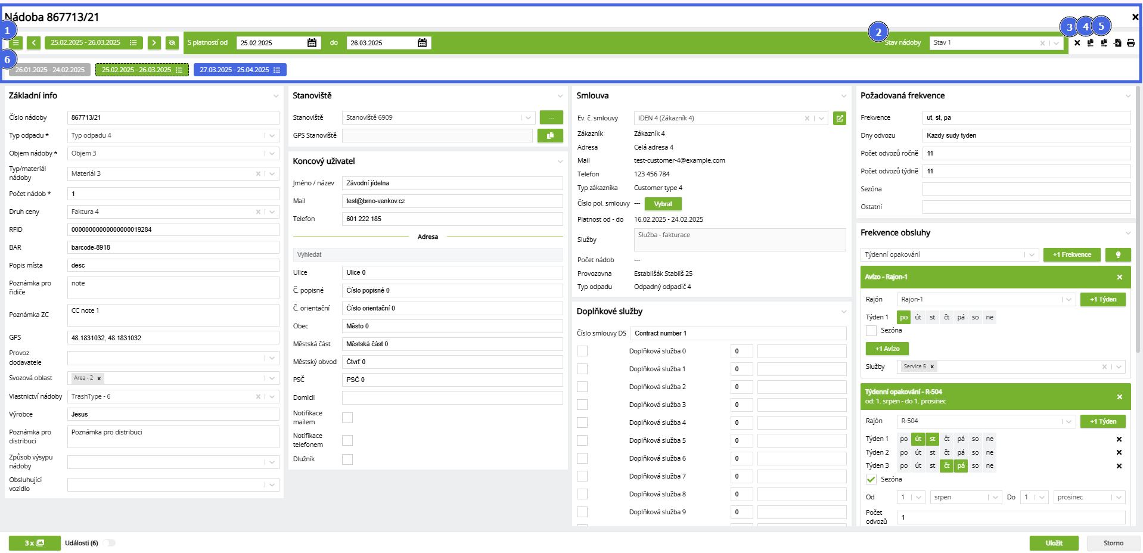
Task: Open the month dropdown showing 'srpen'
Action: click(966, 498)
